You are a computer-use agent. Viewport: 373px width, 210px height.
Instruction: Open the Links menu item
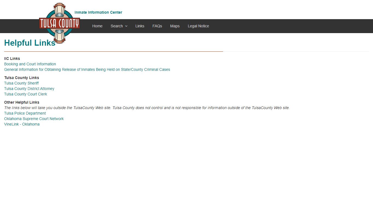tap(140, 26)
